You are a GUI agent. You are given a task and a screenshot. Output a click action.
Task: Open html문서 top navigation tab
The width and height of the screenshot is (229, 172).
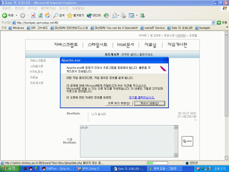126,45
